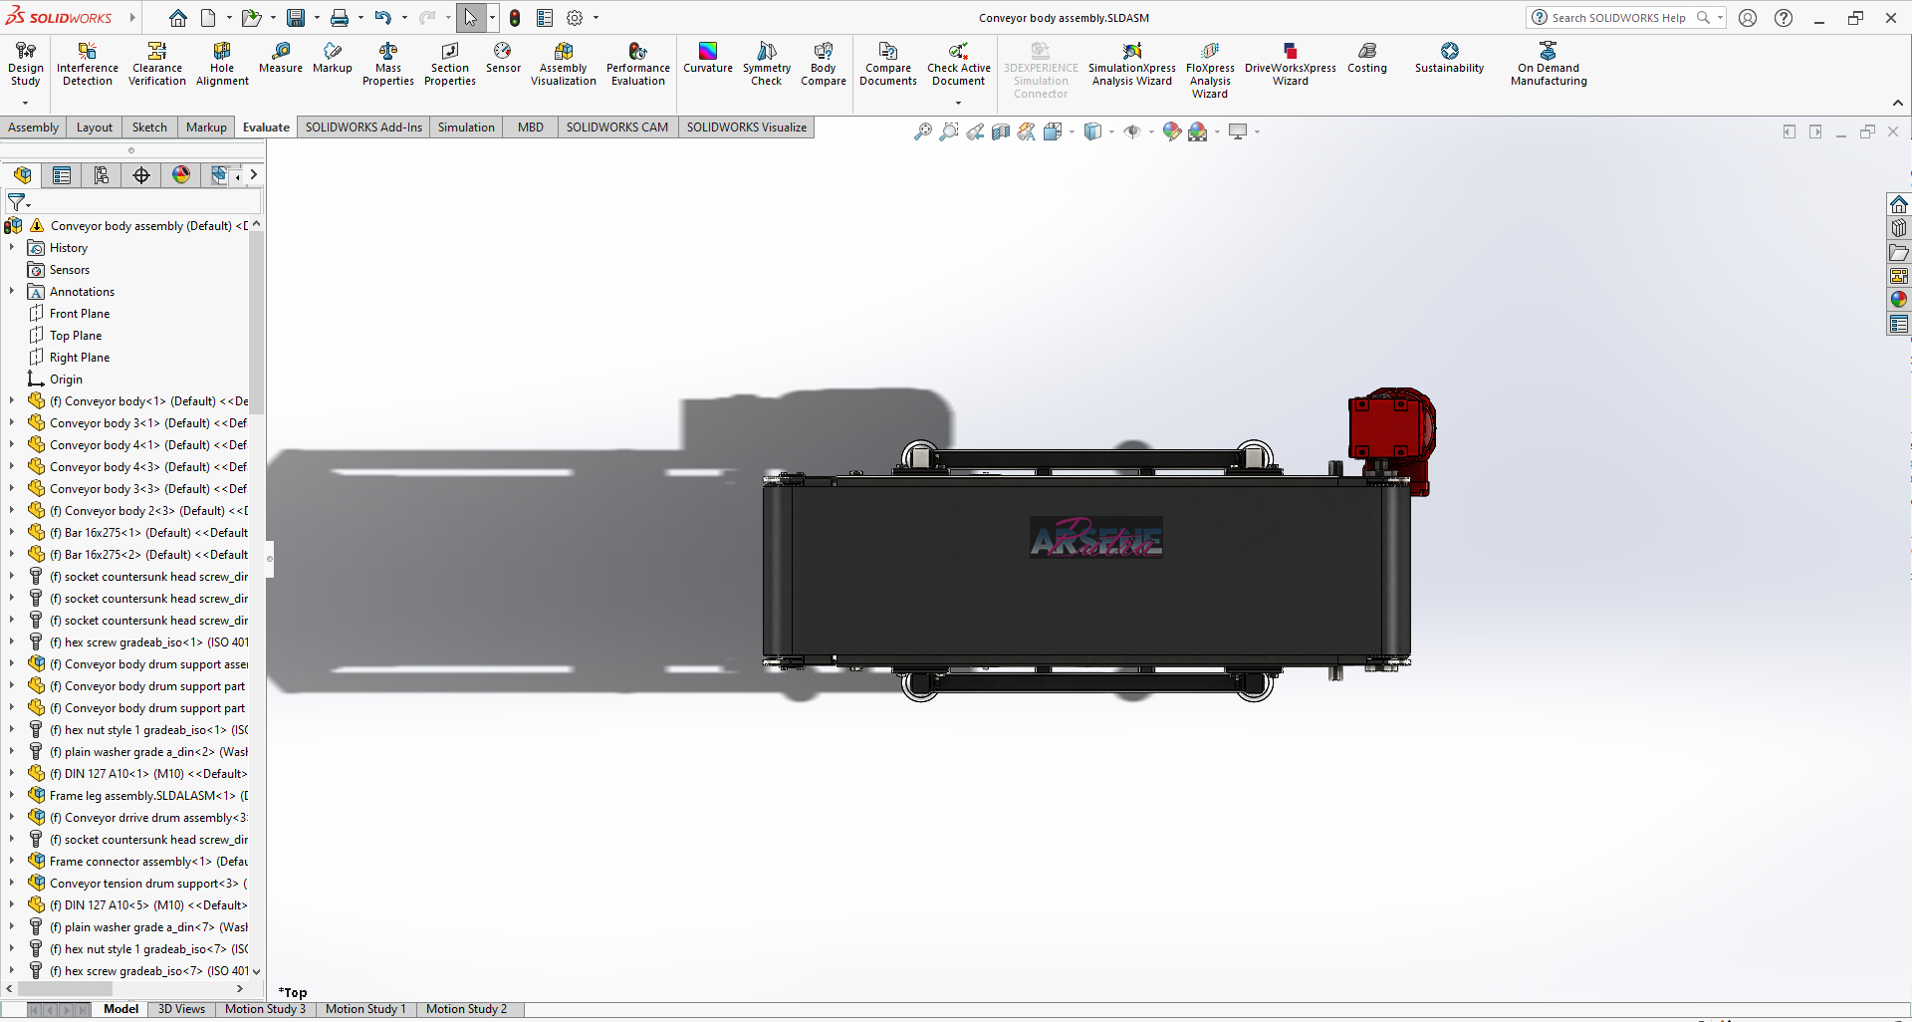Expand Bar 16x275<1> component
The image size is (1912, 1022).
[x=12, y=533]
